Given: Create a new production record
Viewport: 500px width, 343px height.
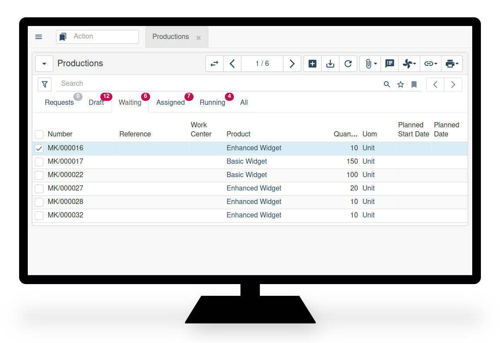Looking at the screenshot, I should 312,64.
